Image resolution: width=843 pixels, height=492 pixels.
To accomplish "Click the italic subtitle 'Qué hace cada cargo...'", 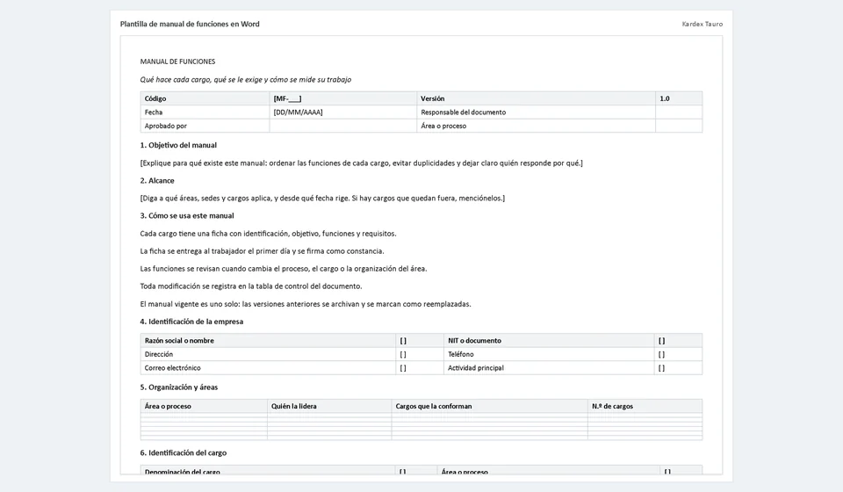I will click(x=246, y=80).
